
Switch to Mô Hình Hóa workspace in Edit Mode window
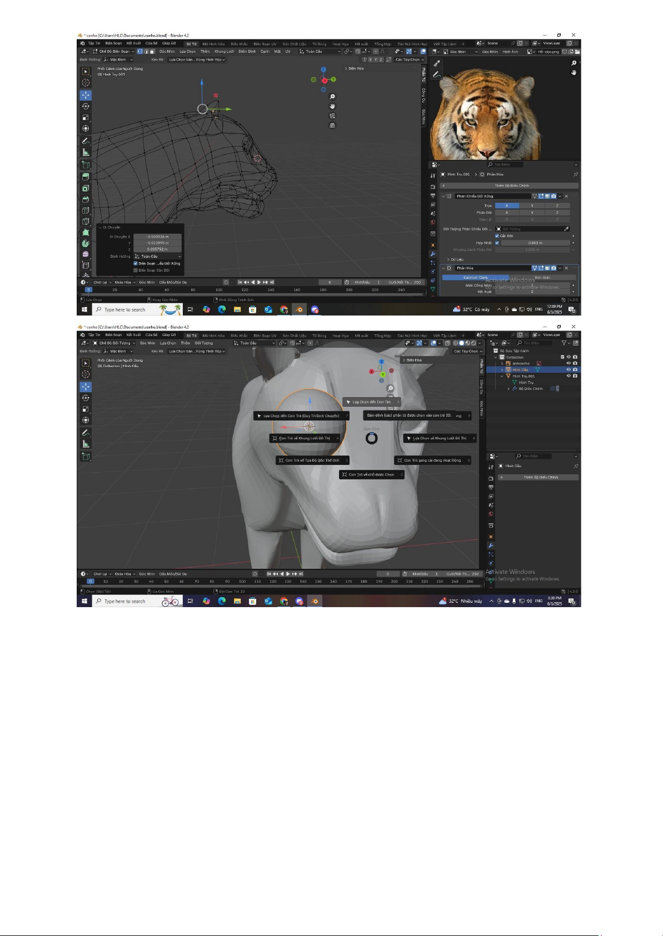213,44
